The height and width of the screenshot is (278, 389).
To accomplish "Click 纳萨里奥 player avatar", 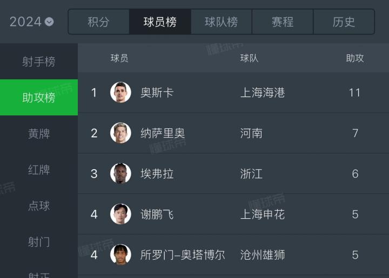I will click(120, 133).
